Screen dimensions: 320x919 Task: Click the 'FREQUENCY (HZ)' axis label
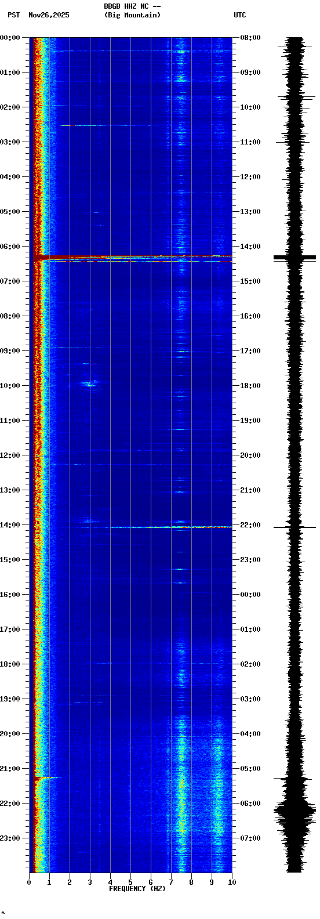coord(137,889)
